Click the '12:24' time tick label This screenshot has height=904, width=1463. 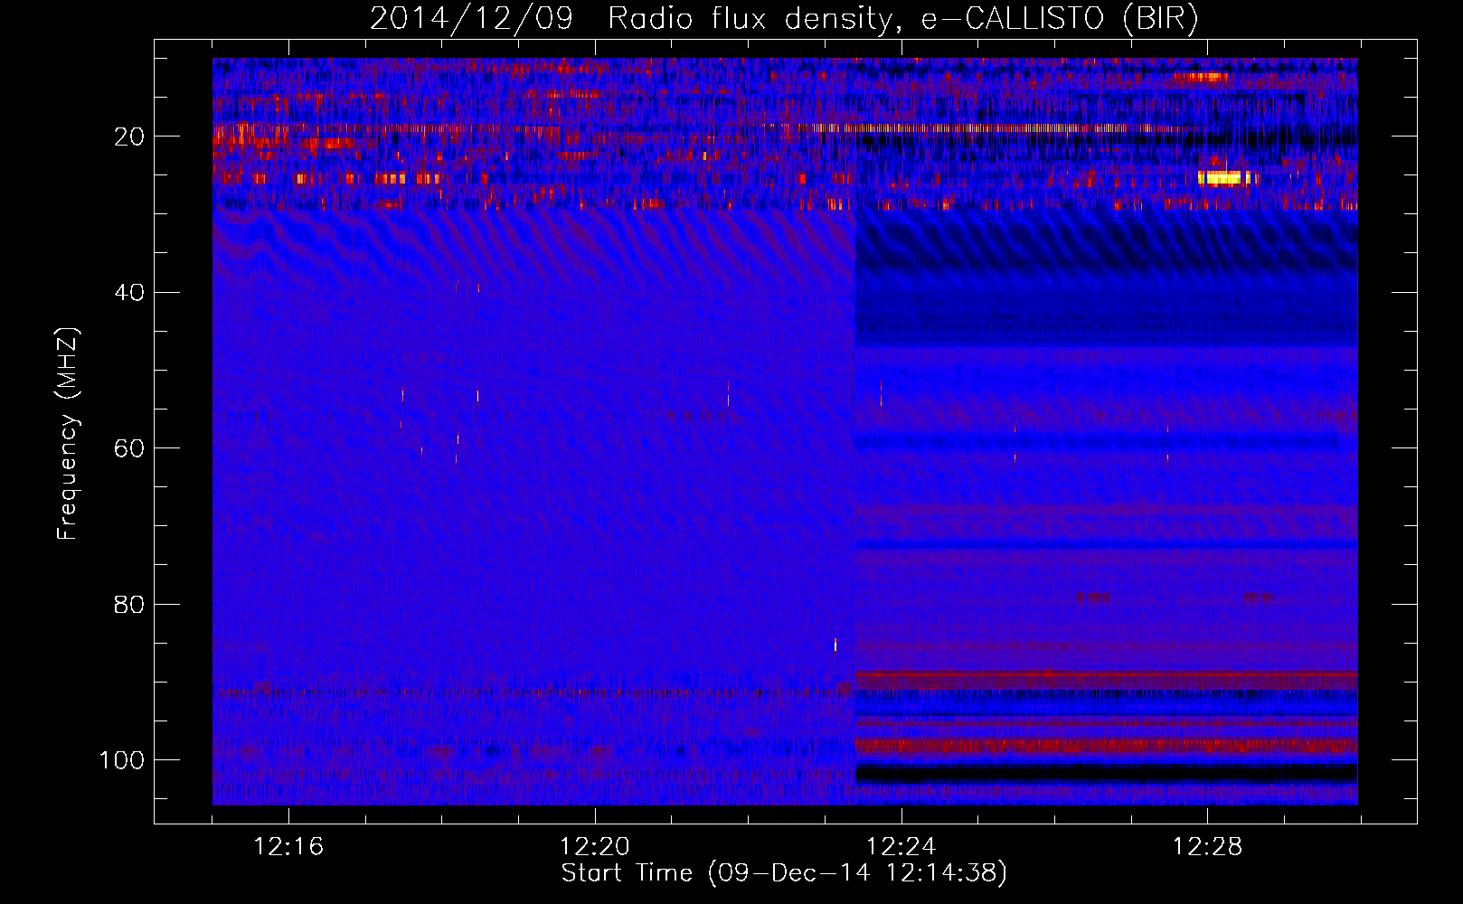(x=901, y=847)
